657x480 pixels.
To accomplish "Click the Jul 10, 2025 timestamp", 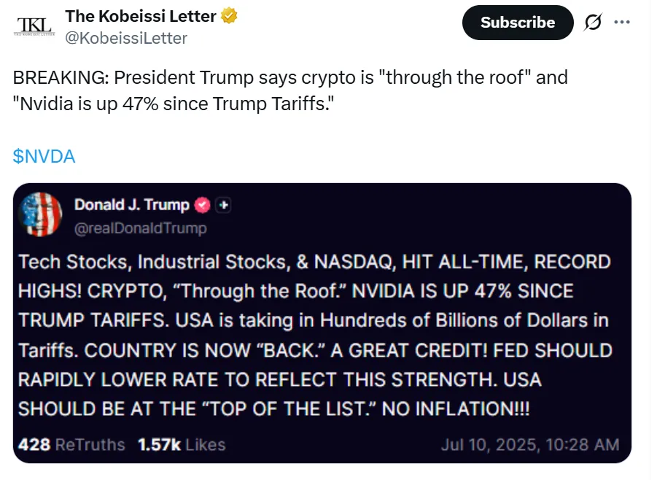I will (x=529, y=444).
